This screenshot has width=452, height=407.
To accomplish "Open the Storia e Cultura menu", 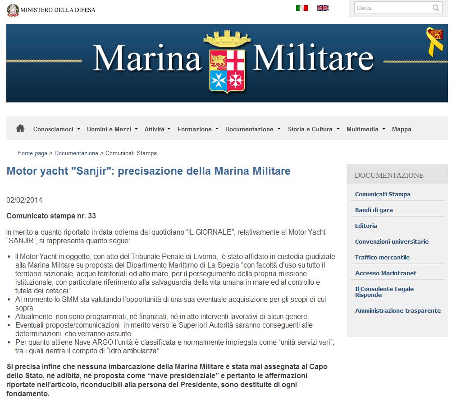I will click(313, 129).
